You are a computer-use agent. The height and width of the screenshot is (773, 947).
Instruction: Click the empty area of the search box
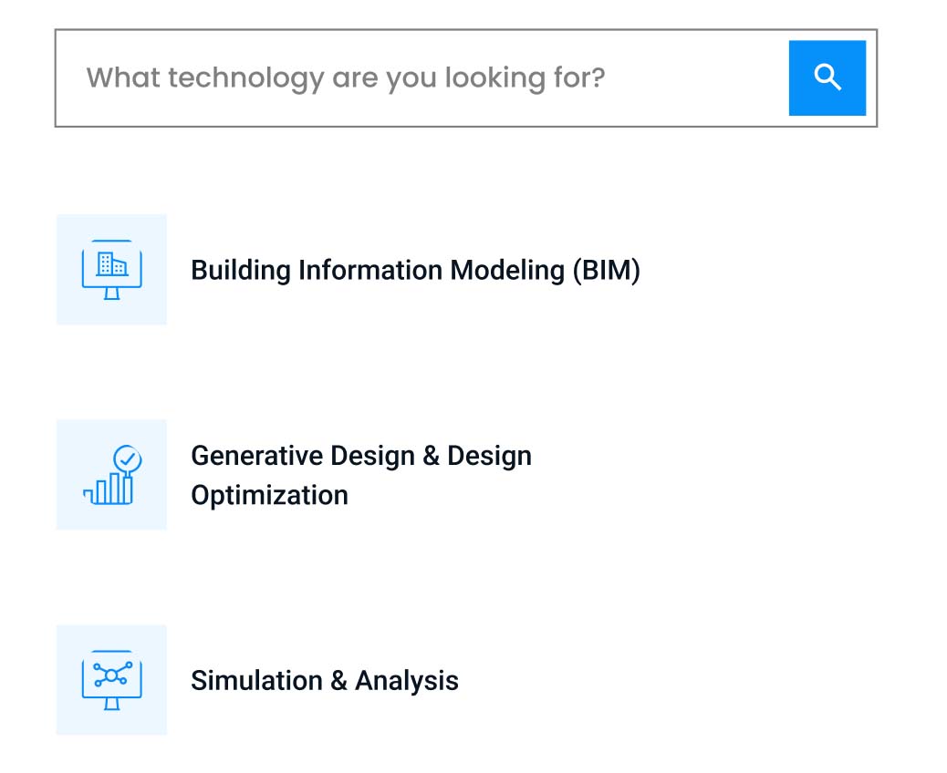(693, 78)
